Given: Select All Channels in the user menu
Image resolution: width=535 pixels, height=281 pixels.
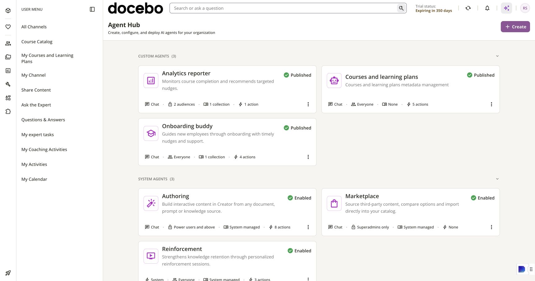Looking at the screenshot, I should pyautogui.click(x=34, y=27).
